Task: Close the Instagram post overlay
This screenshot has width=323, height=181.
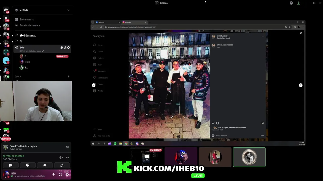Action: [x=301, y=33]
